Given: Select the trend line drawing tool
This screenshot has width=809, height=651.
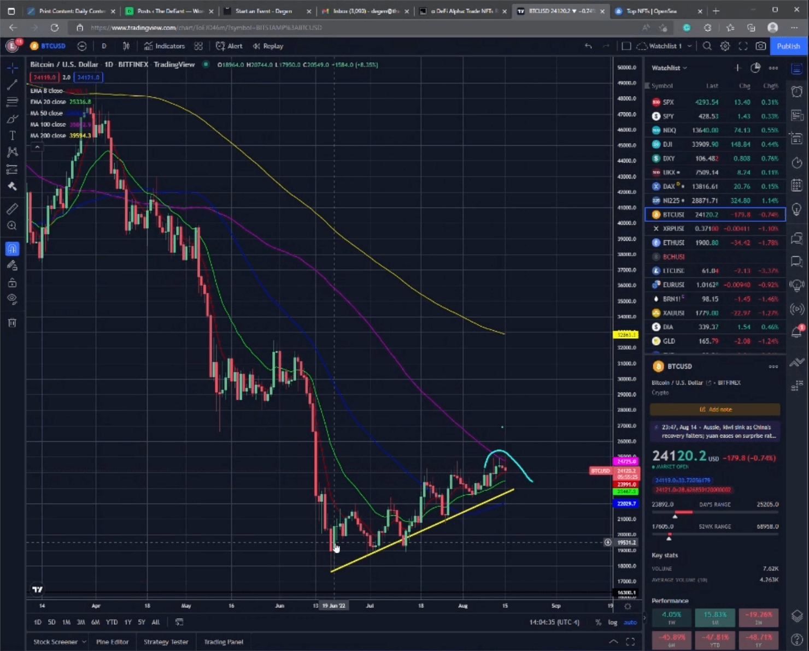Looking at the screenshot, I should 12,85.
